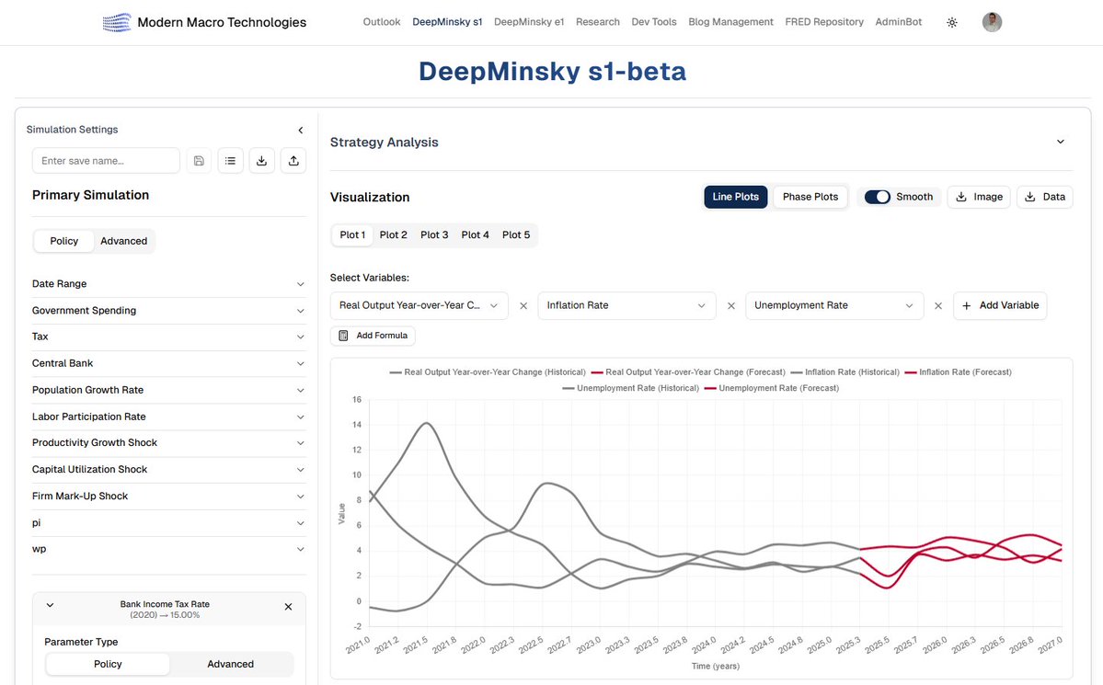Collapse the Bank Income Tax Rate chevron
The height and width of the screenshot is (685, 1103).
(x=50, y=605)
